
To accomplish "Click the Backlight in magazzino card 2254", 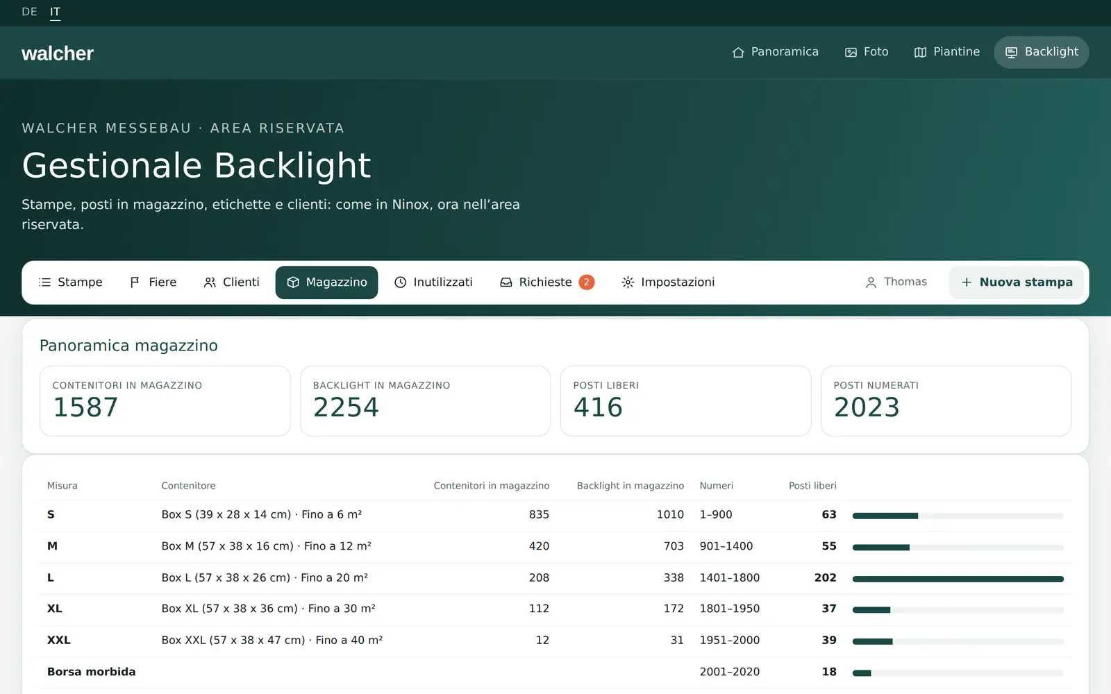I will pyautogui.click(x=425, y=401).
